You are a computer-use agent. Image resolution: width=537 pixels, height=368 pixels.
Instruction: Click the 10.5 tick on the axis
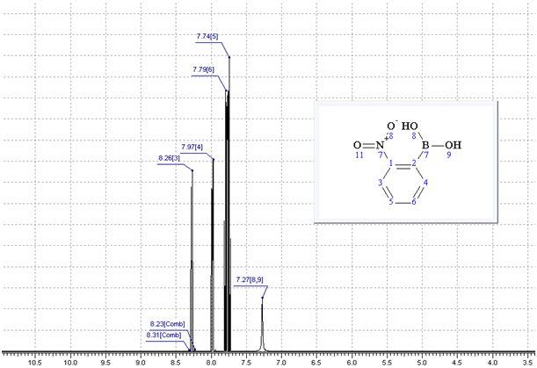pyautogui.click(x=35, y=359)
